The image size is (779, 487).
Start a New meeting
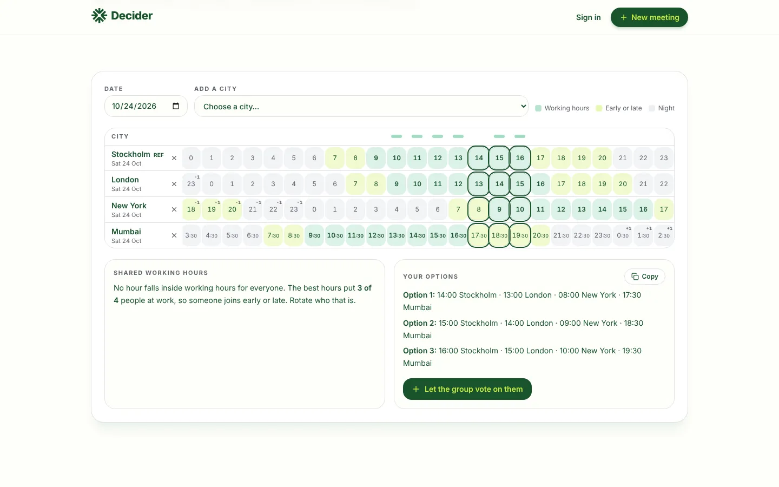[649, 17]
